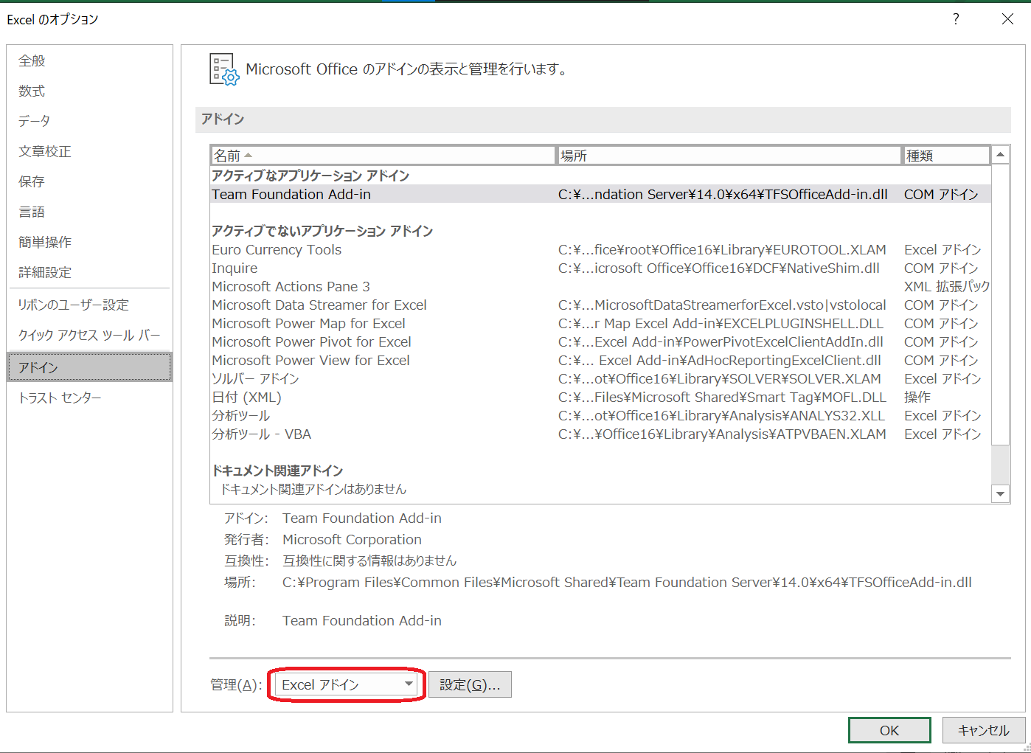Click the キャンセル button
1031x753 pixels.
pyautogui.click(x=984, y=730)
